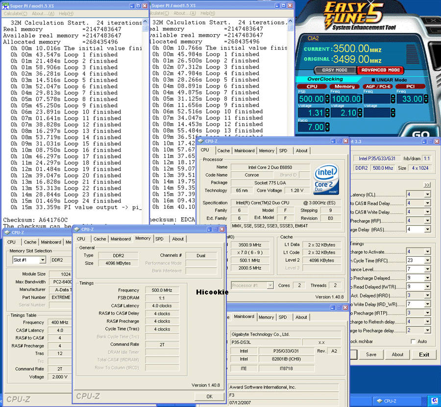The image size is (441, 407).
Task: Adjust the CPU Ratio 7.00 stepper
Action: (327, 127)
